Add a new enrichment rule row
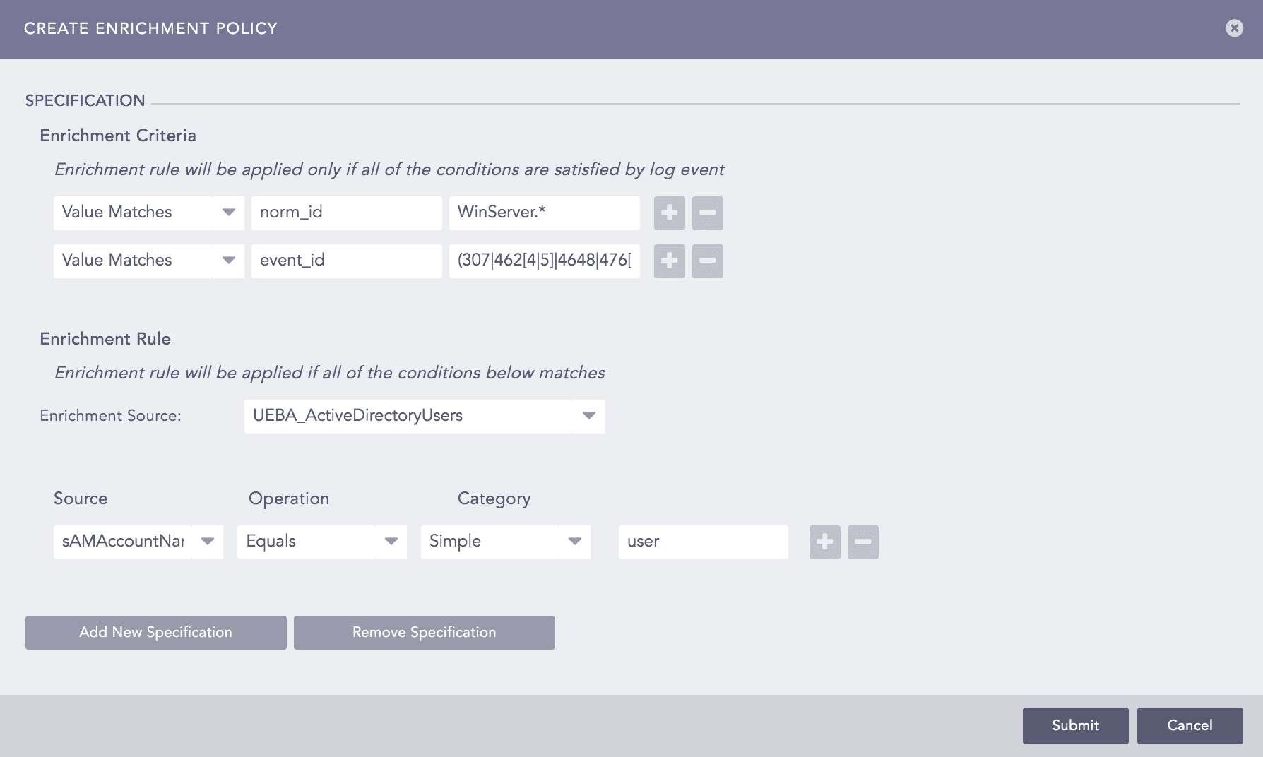This screenshot has height=757, width=1263. (824, 542)
